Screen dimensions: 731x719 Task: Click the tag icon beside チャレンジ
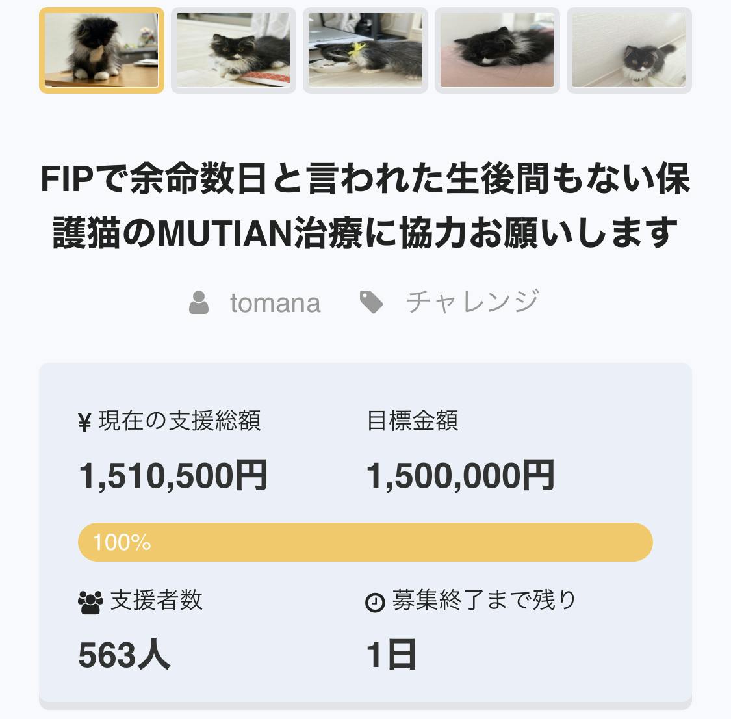pyautogui.click(x=371, y=302)
